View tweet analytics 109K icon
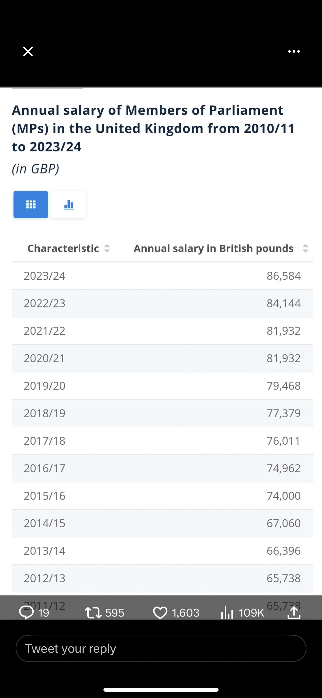Viewport: 322px width, 698px height. coord(227,613)
